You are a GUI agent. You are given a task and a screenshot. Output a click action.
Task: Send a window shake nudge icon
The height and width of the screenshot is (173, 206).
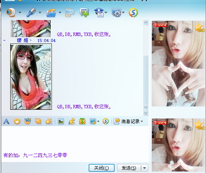point(38,121)
